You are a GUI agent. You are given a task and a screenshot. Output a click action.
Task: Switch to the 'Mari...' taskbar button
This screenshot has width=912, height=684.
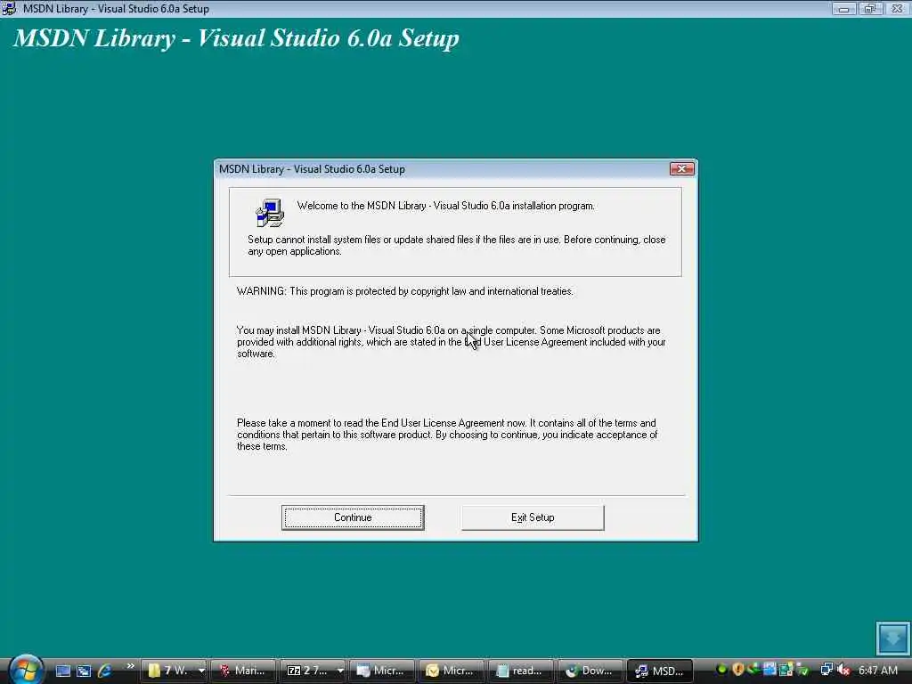click(x=242, y=671)
